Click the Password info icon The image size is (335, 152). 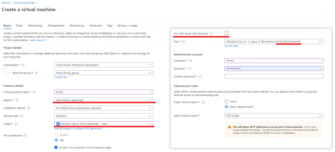pos(190,69)
